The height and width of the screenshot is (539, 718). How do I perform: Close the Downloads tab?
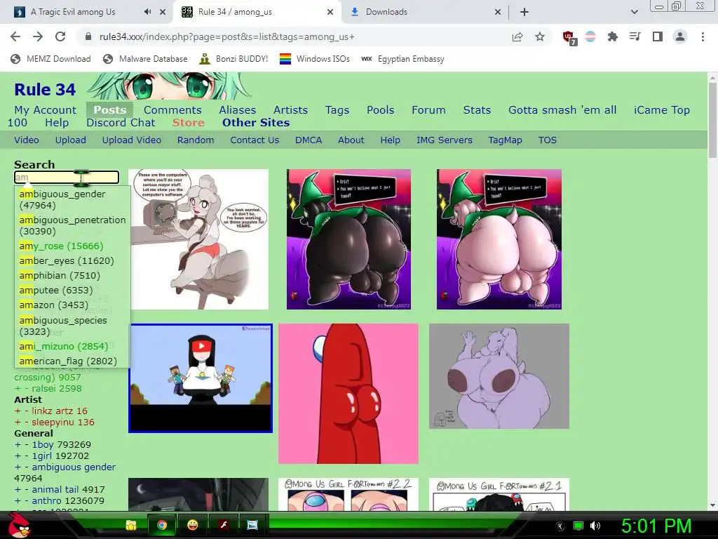[498, 12]
